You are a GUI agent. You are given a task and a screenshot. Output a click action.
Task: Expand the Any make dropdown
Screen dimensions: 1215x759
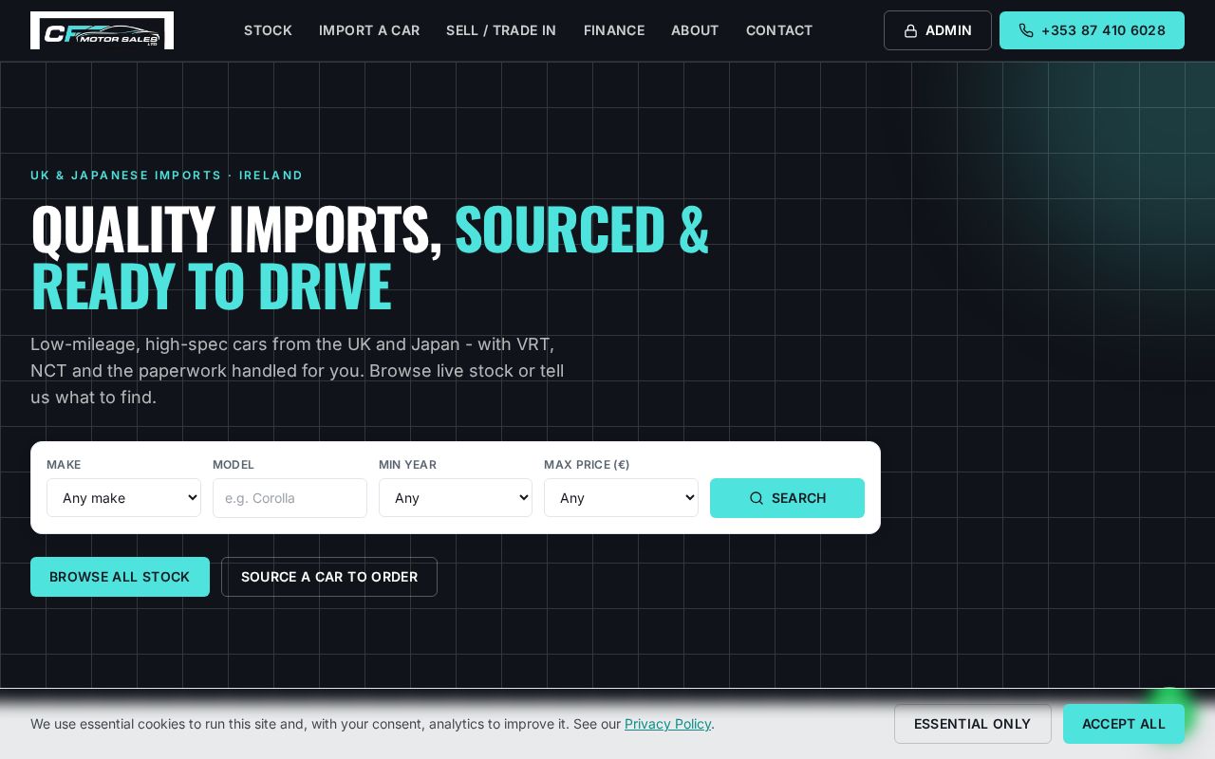(123, 498)
